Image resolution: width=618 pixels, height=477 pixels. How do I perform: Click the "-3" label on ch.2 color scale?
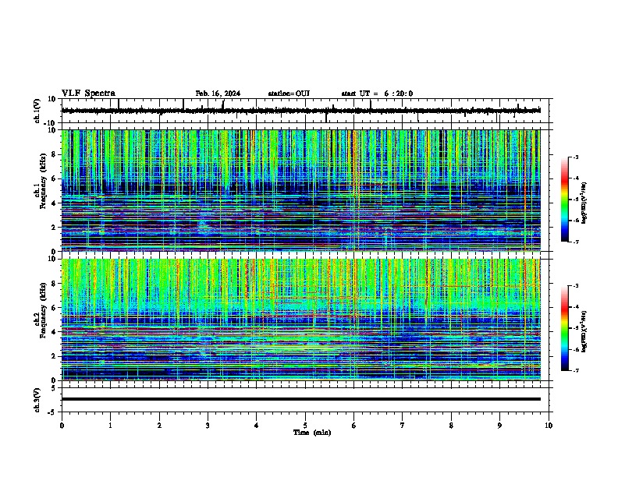tap(575, 286)
